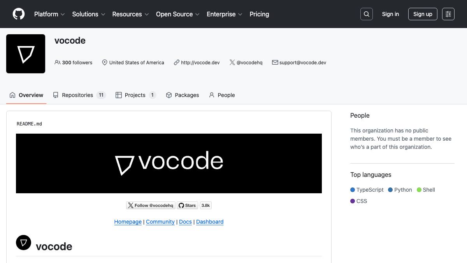467x263 pixels.
Task: Open the Homepage link
Action: [128, 222]
